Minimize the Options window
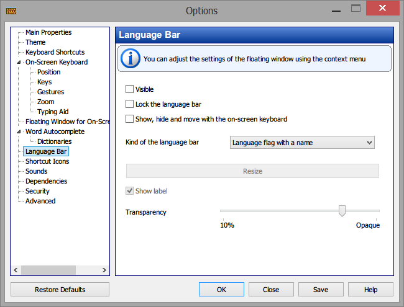The width and height of the screenshot is (404, 307). [x=336, y=11]
